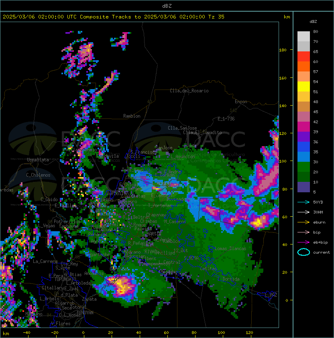Click the 'Encon' map label
The width and height of the screenshot is (334, 338).
point(241,102)
